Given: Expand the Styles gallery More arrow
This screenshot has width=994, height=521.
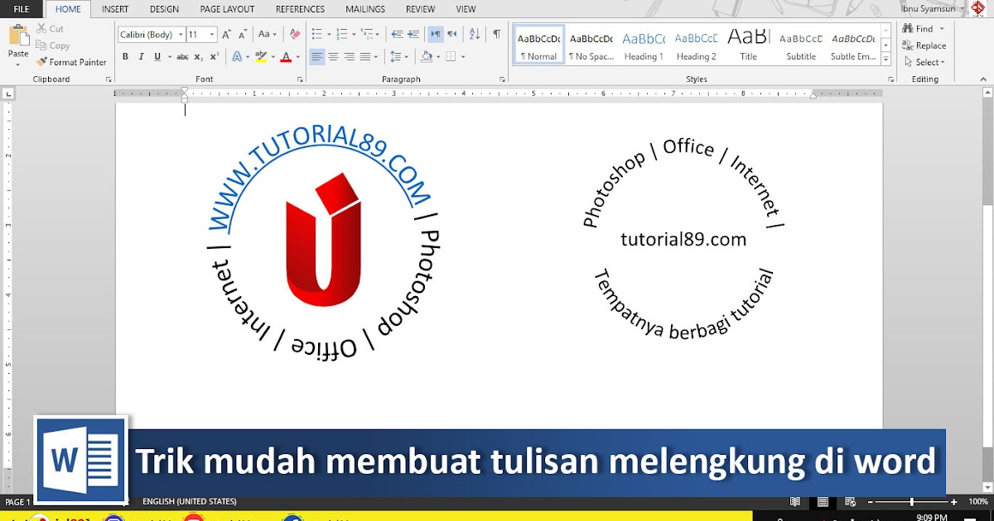Looking at the screenshot, I should coord(886,60).
